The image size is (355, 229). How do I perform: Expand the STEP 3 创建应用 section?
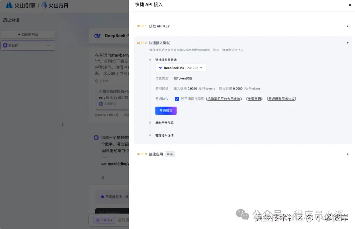[x=347, y=154]
